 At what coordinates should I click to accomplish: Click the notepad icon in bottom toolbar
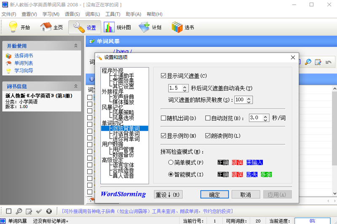coord(29,211)
